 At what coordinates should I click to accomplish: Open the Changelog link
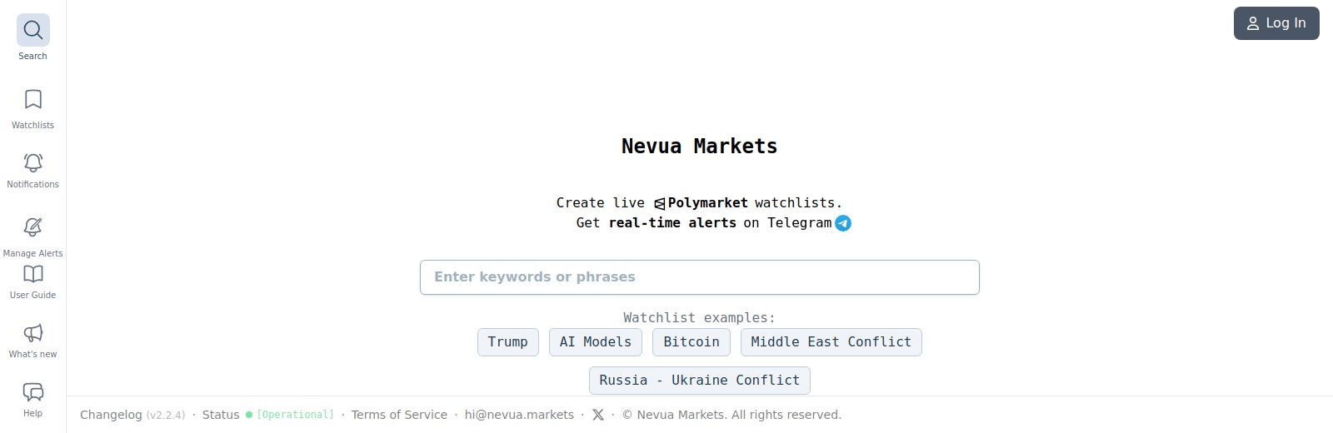(x=111, y=415)
